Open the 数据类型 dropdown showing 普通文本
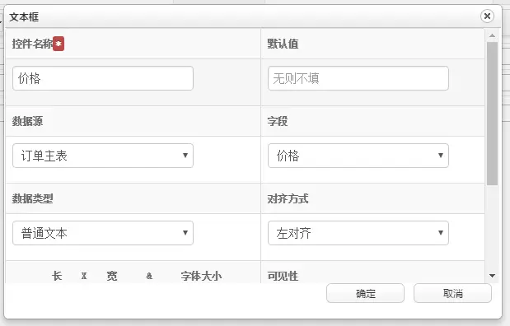Image resolution: width=510 pixels, height=326 pixels. click(x=103, y=233)
